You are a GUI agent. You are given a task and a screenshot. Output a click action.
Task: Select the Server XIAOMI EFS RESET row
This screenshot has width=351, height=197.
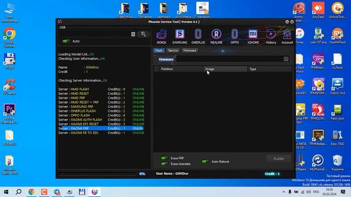[x=101, y=124]
